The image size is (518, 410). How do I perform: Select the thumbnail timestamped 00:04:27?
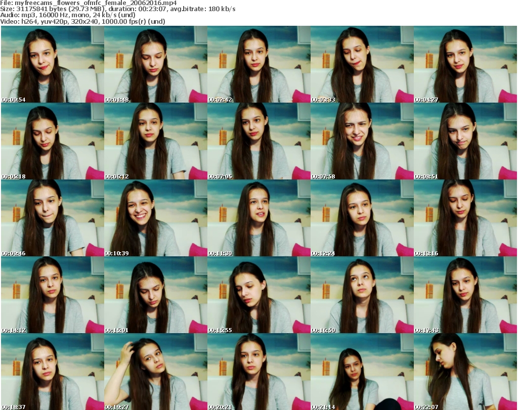[465, 64]
